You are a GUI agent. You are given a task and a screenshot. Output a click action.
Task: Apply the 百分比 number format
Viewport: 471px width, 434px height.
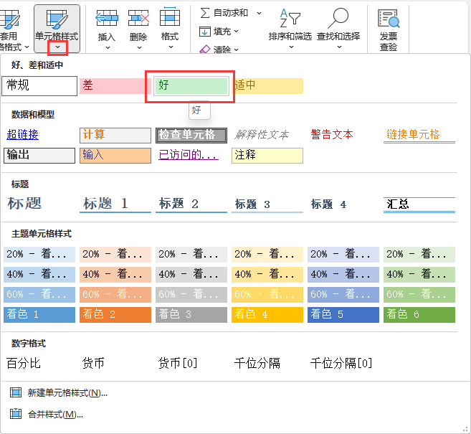tap(24, 363)
